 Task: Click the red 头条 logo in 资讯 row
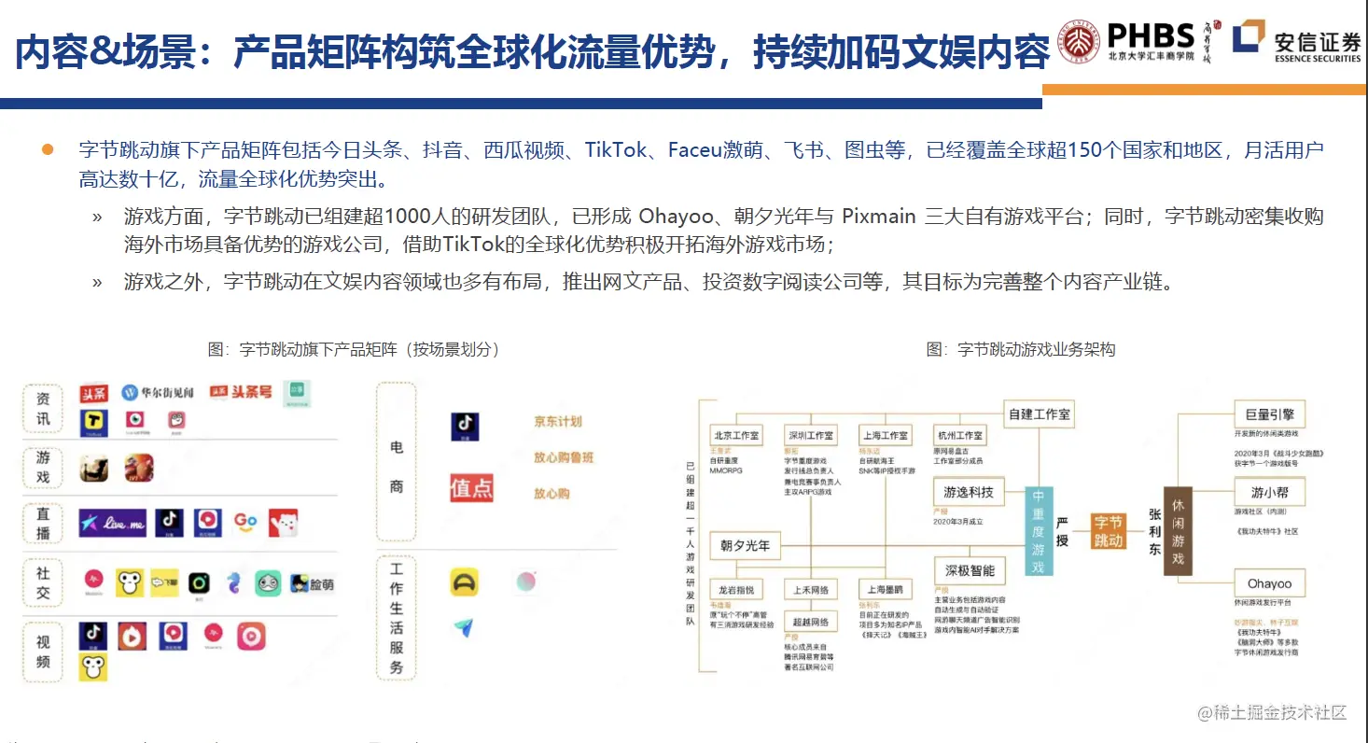point(93,394)
